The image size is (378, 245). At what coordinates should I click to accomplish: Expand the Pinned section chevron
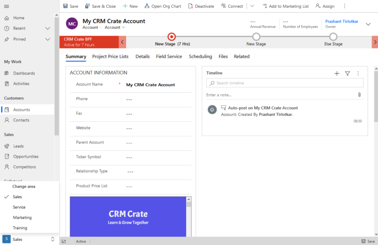pos(48,39)
